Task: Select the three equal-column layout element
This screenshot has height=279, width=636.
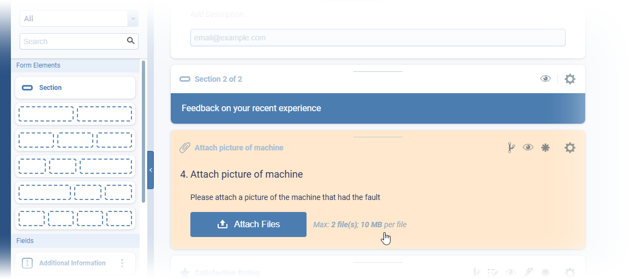Action: pyautogui.click(x=75, y=140)
